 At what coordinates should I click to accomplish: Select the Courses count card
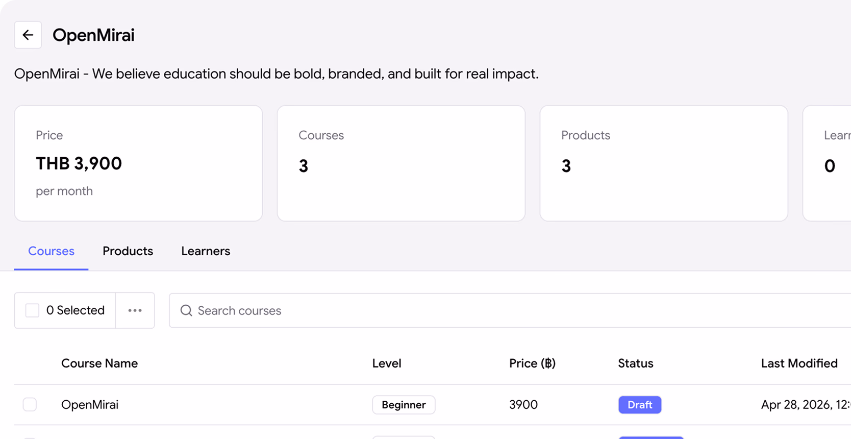coord(401,163)
